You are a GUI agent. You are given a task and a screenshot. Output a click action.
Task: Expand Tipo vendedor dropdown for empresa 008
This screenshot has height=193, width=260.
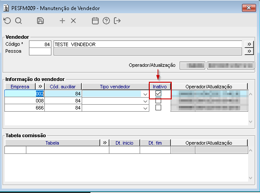(x=145, y=101)
